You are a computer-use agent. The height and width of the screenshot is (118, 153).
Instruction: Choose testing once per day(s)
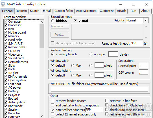[x=91, y=54]
